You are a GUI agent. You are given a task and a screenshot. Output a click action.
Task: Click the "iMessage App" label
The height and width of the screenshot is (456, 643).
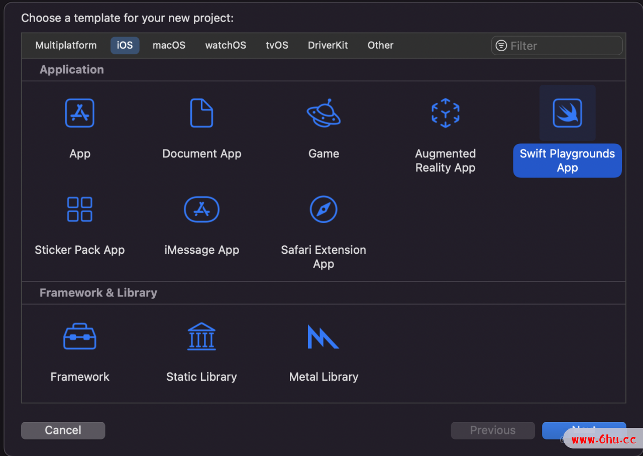tap(201, 250)
